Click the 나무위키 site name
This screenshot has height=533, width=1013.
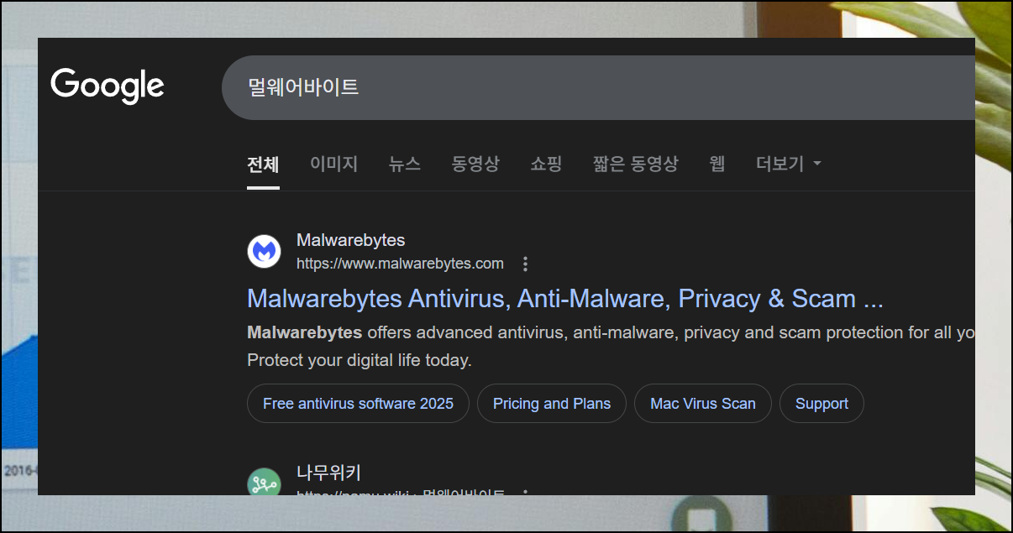tap(328, 473)
